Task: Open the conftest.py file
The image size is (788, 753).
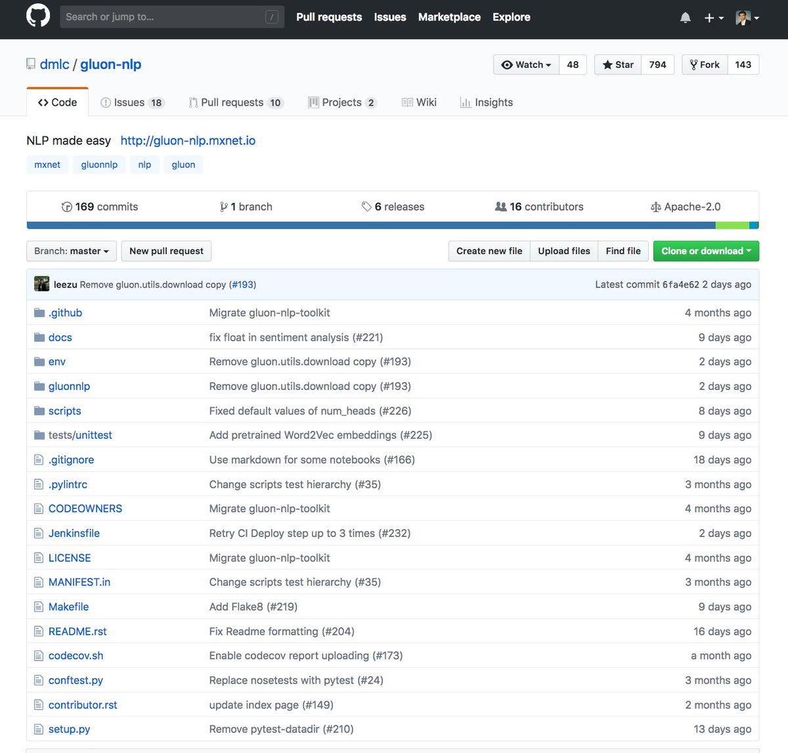Action: pos(76,680)
